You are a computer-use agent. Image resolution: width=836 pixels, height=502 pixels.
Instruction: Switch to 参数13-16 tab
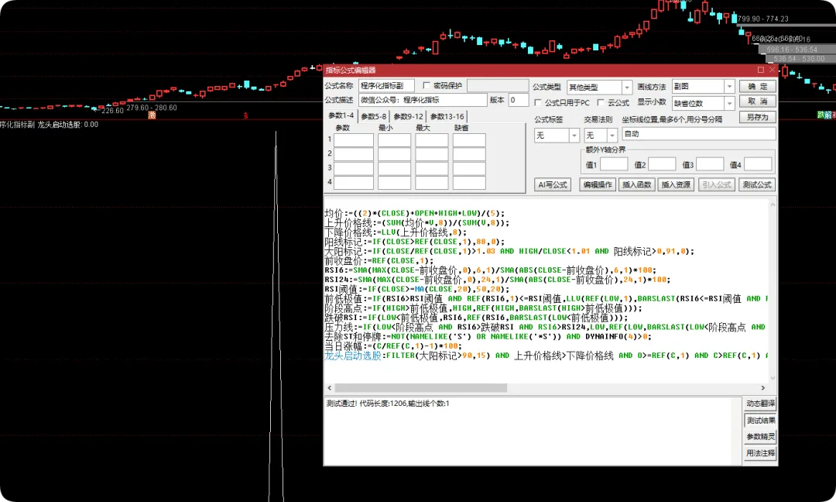pos(447,116)
